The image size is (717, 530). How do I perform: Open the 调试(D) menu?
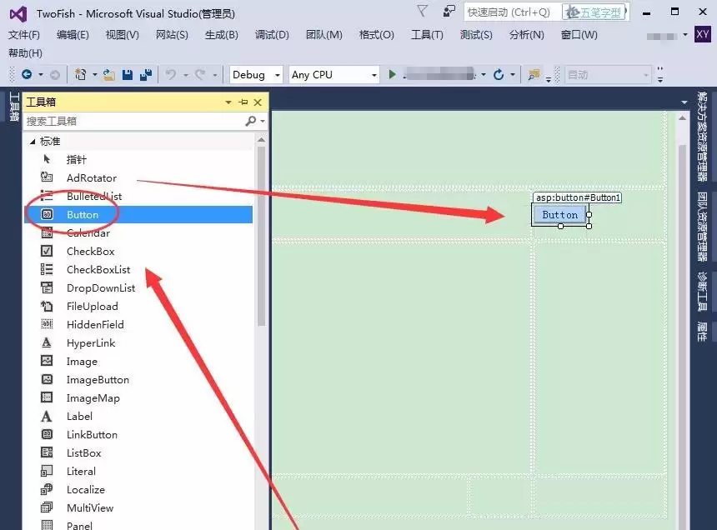click(x=272, y=35)
